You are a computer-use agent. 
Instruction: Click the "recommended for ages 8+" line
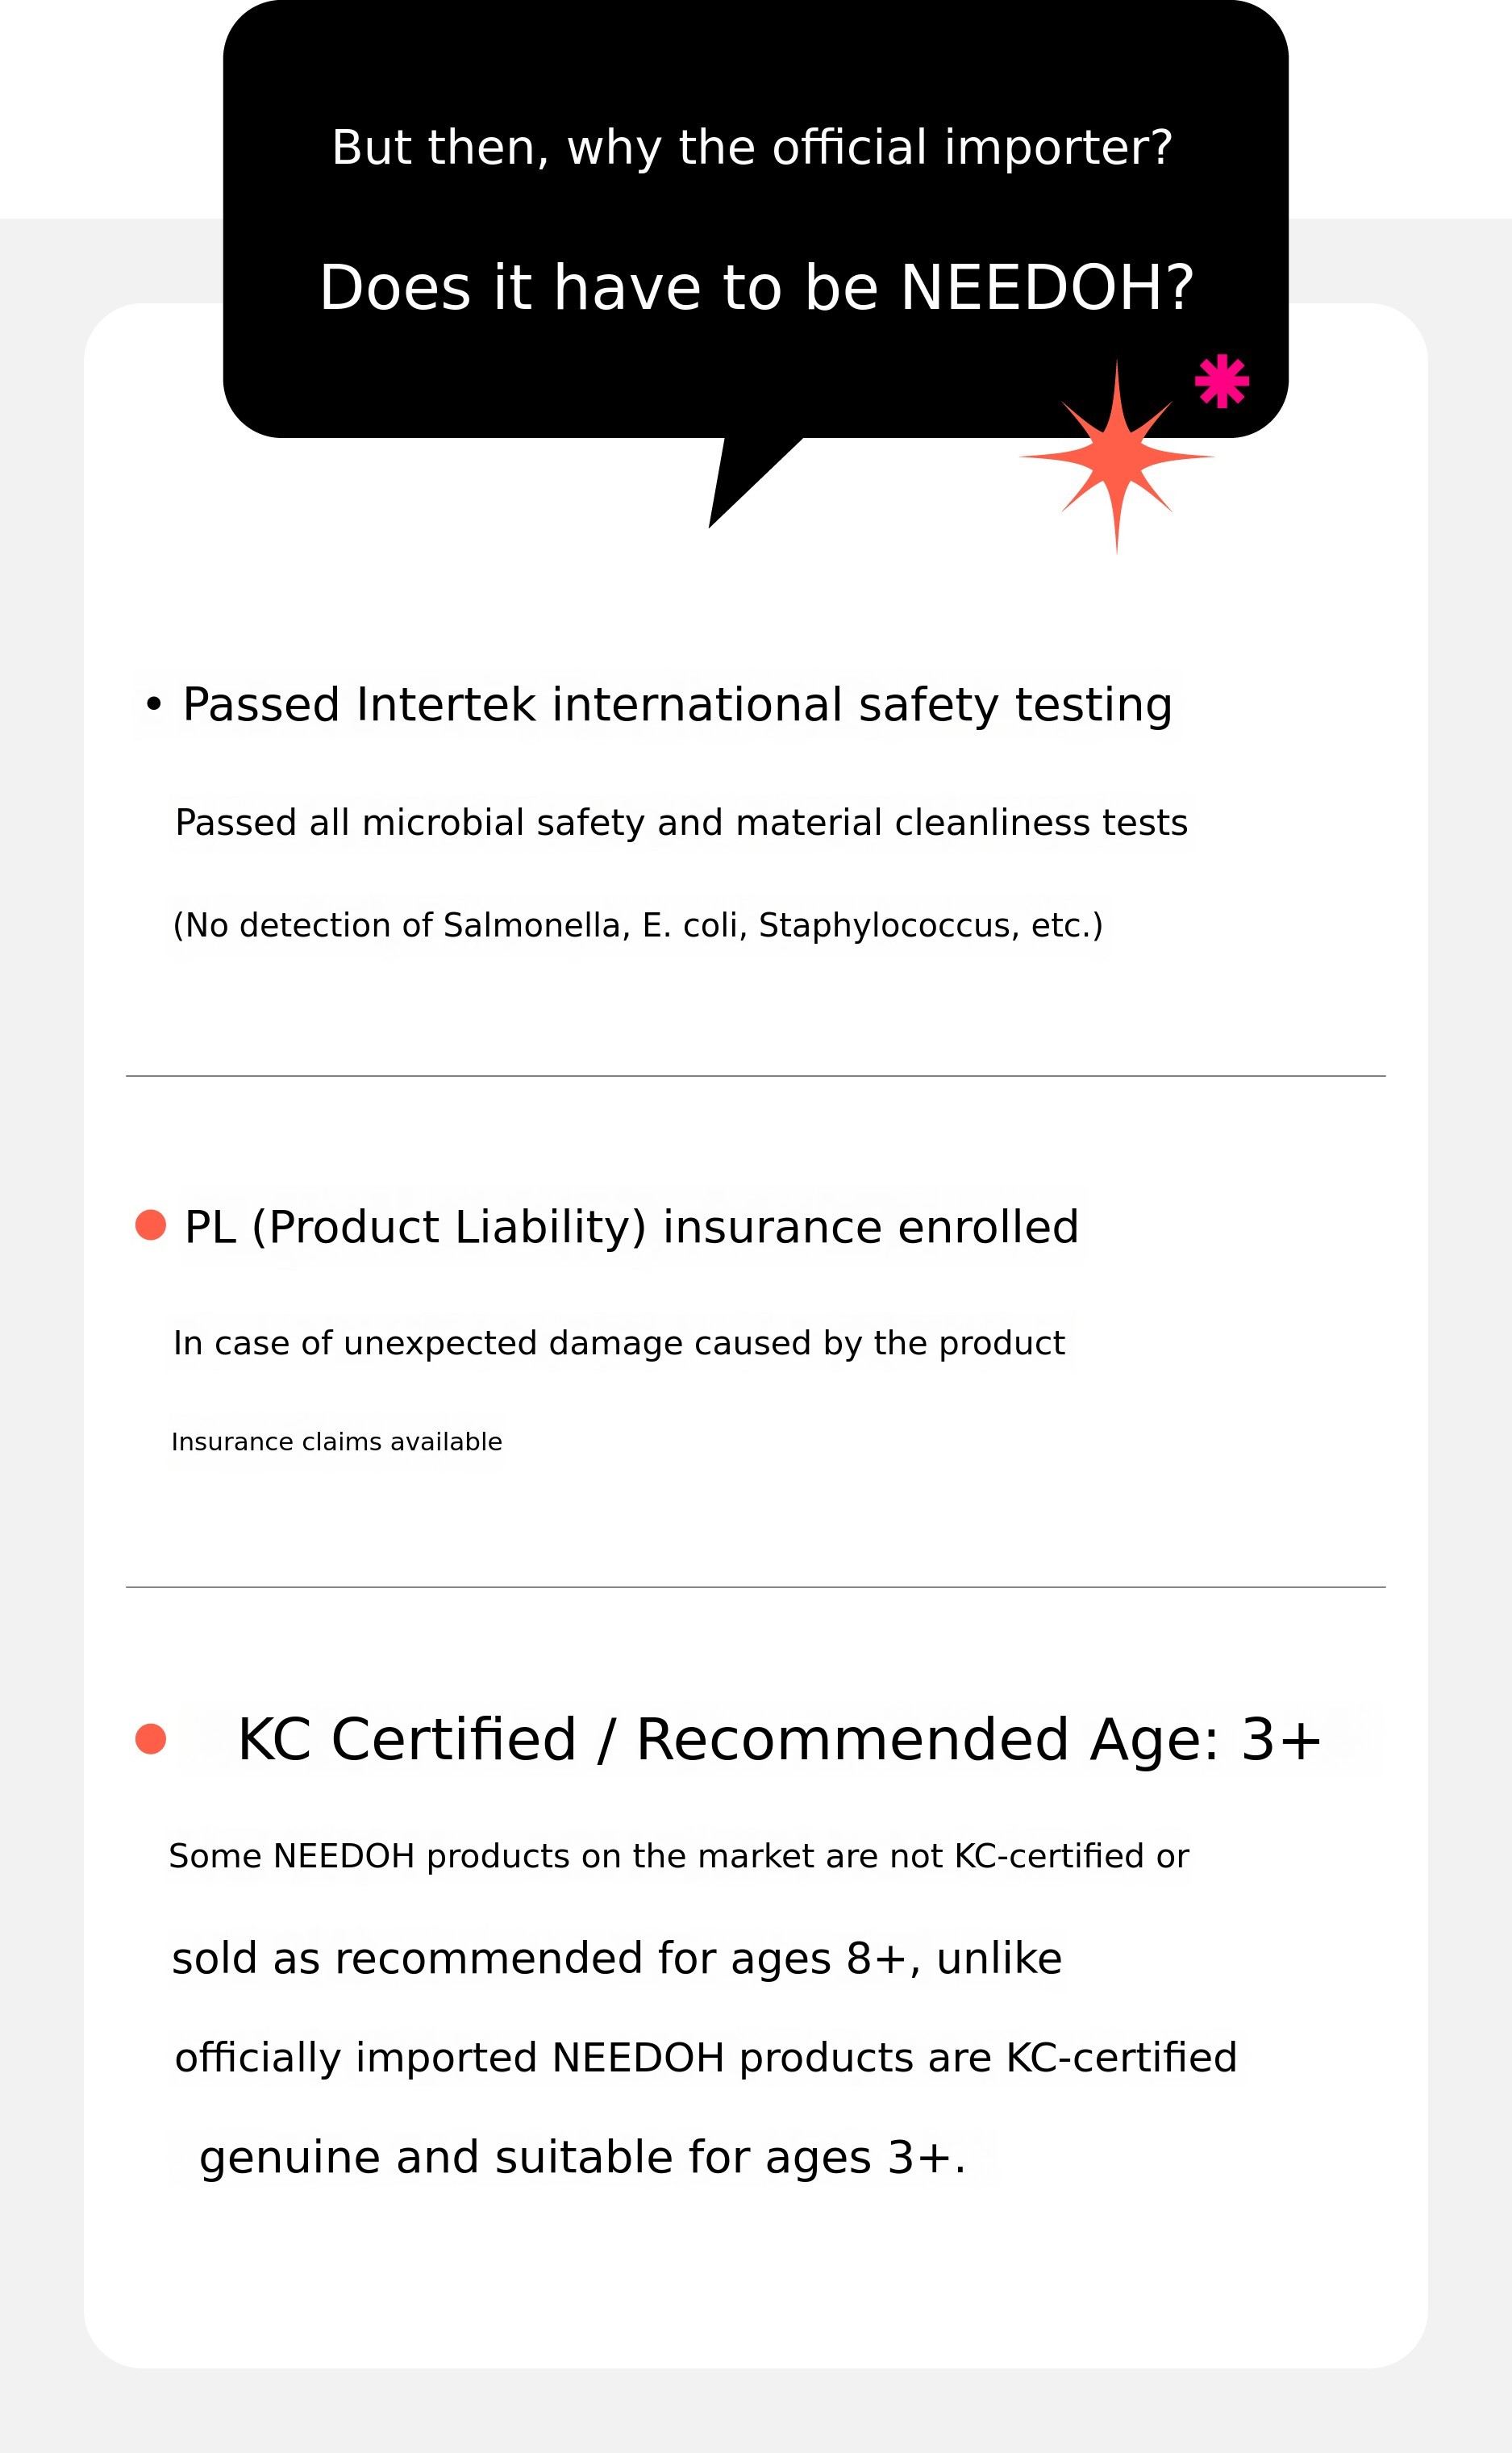click(x=616, y=1957)
